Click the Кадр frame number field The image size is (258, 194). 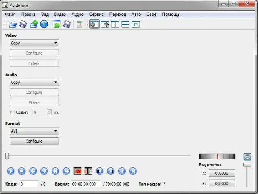29,184
